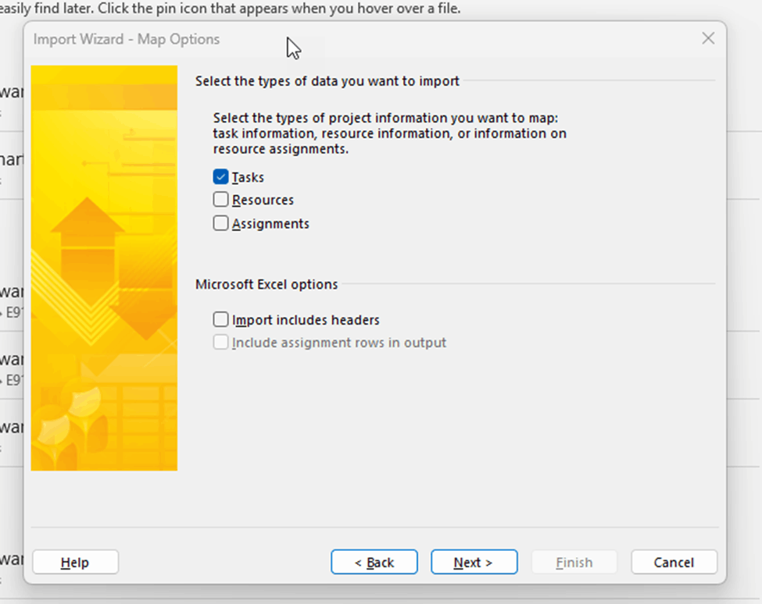Uncheck the Tasks checkbox

[x=220, y=177]
